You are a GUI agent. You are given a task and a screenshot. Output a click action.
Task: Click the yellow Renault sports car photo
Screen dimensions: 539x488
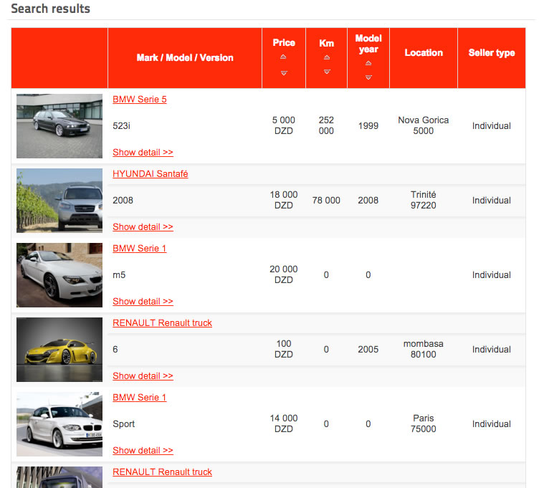(59, 350)
